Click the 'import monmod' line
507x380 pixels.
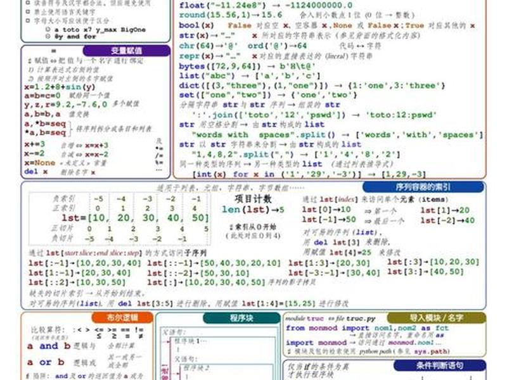(x=316, y=343)
